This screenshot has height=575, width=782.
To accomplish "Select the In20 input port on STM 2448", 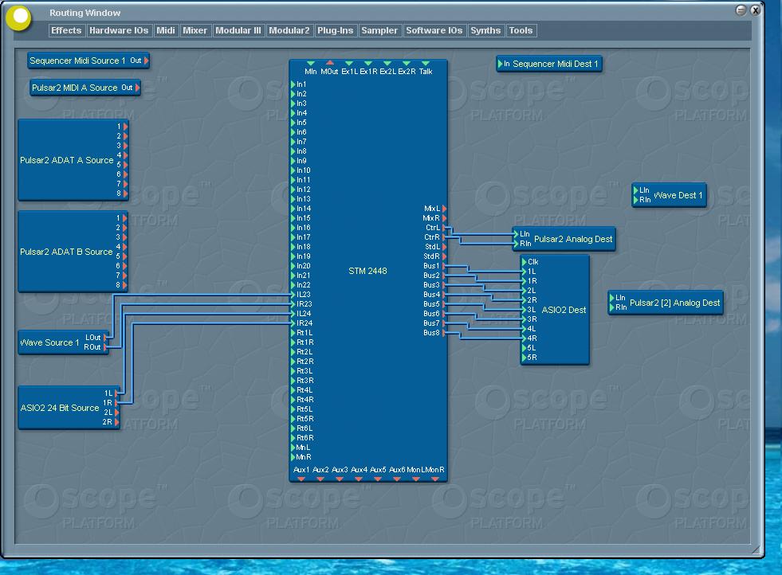I will click(x=293, y=266).
